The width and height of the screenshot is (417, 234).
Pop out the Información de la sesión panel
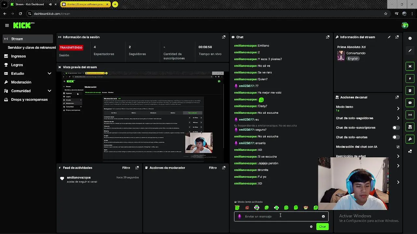pyautogui.click(x=223, y=37)
